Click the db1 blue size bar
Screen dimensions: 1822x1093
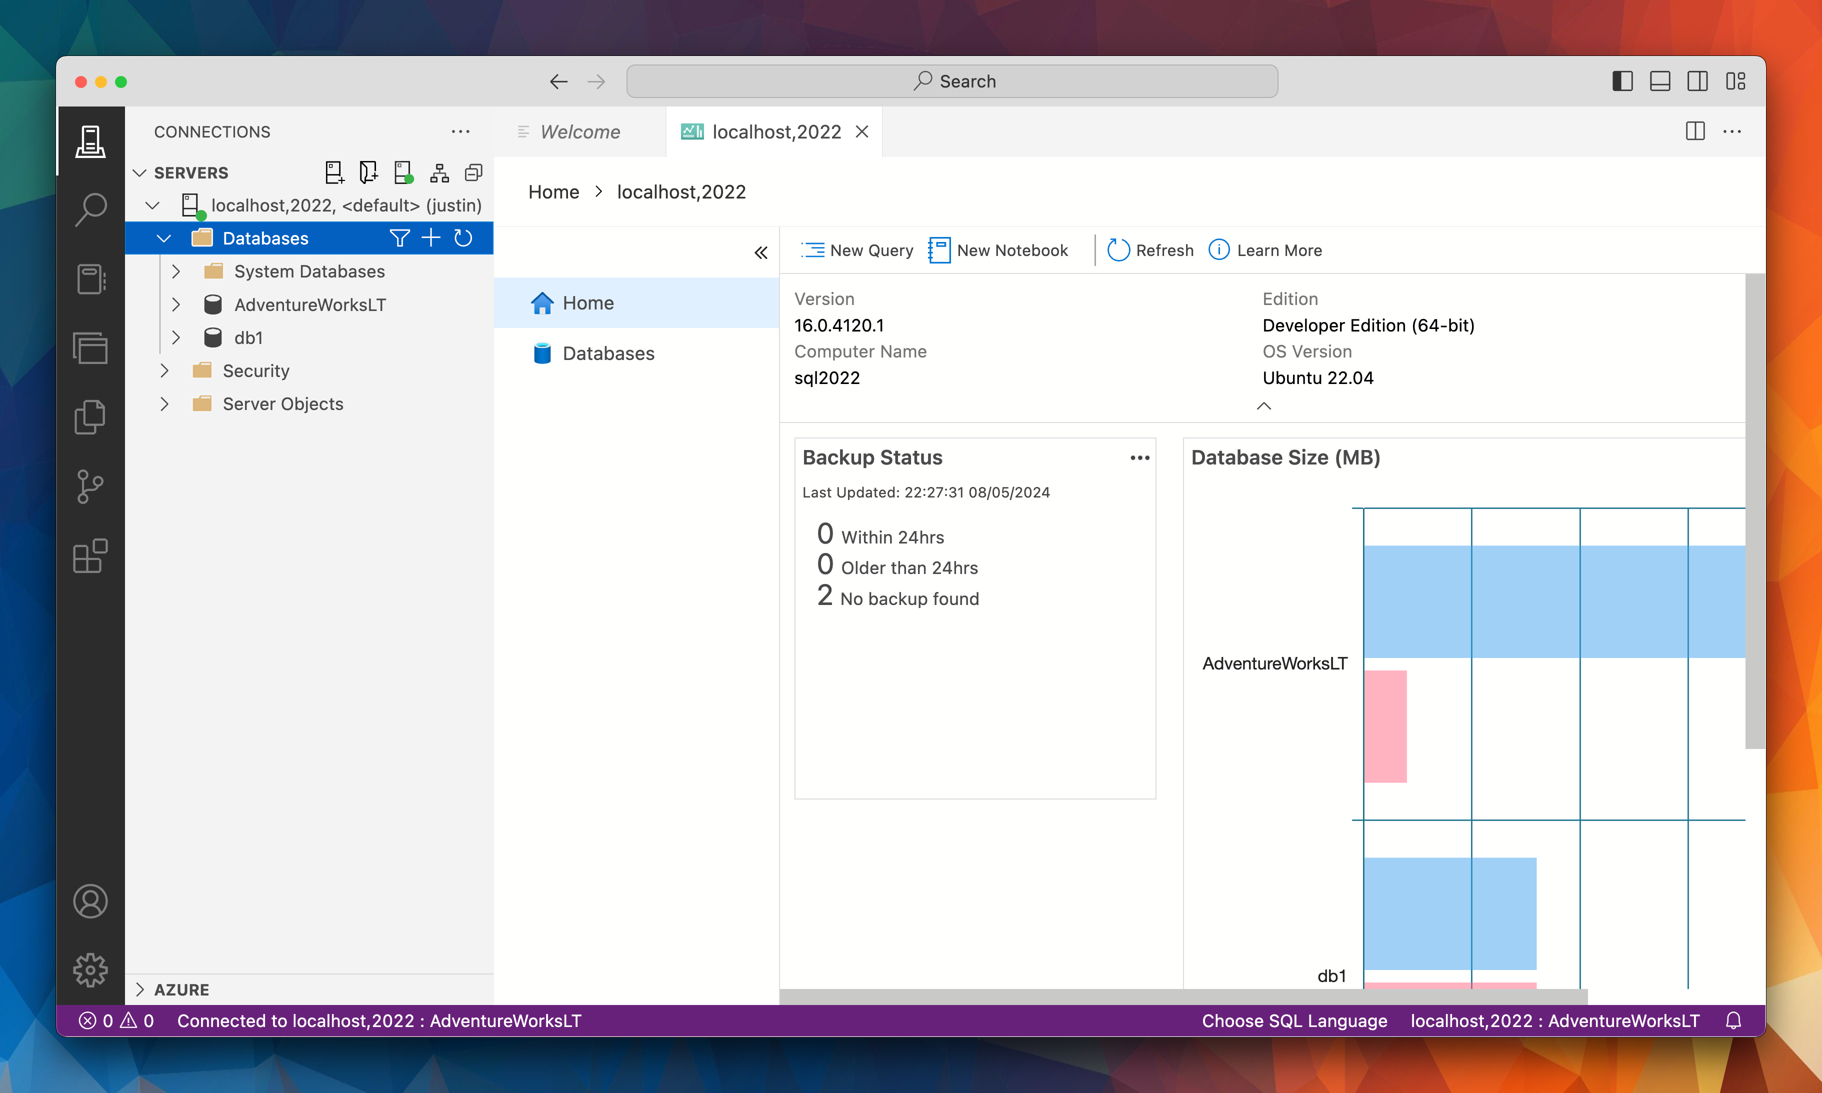click(1450, 913)
